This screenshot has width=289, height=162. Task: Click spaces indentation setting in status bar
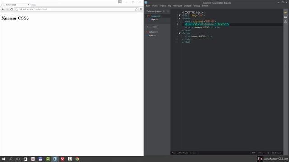click(x=277, y=153)
